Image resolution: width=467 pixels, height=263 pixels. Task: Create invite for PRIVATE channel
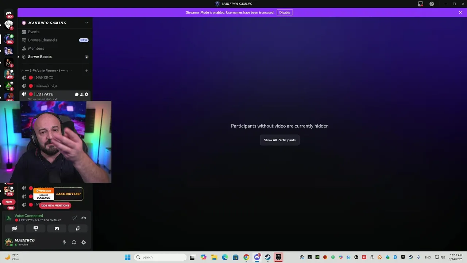pyautogui.click(x=82, y=94)
